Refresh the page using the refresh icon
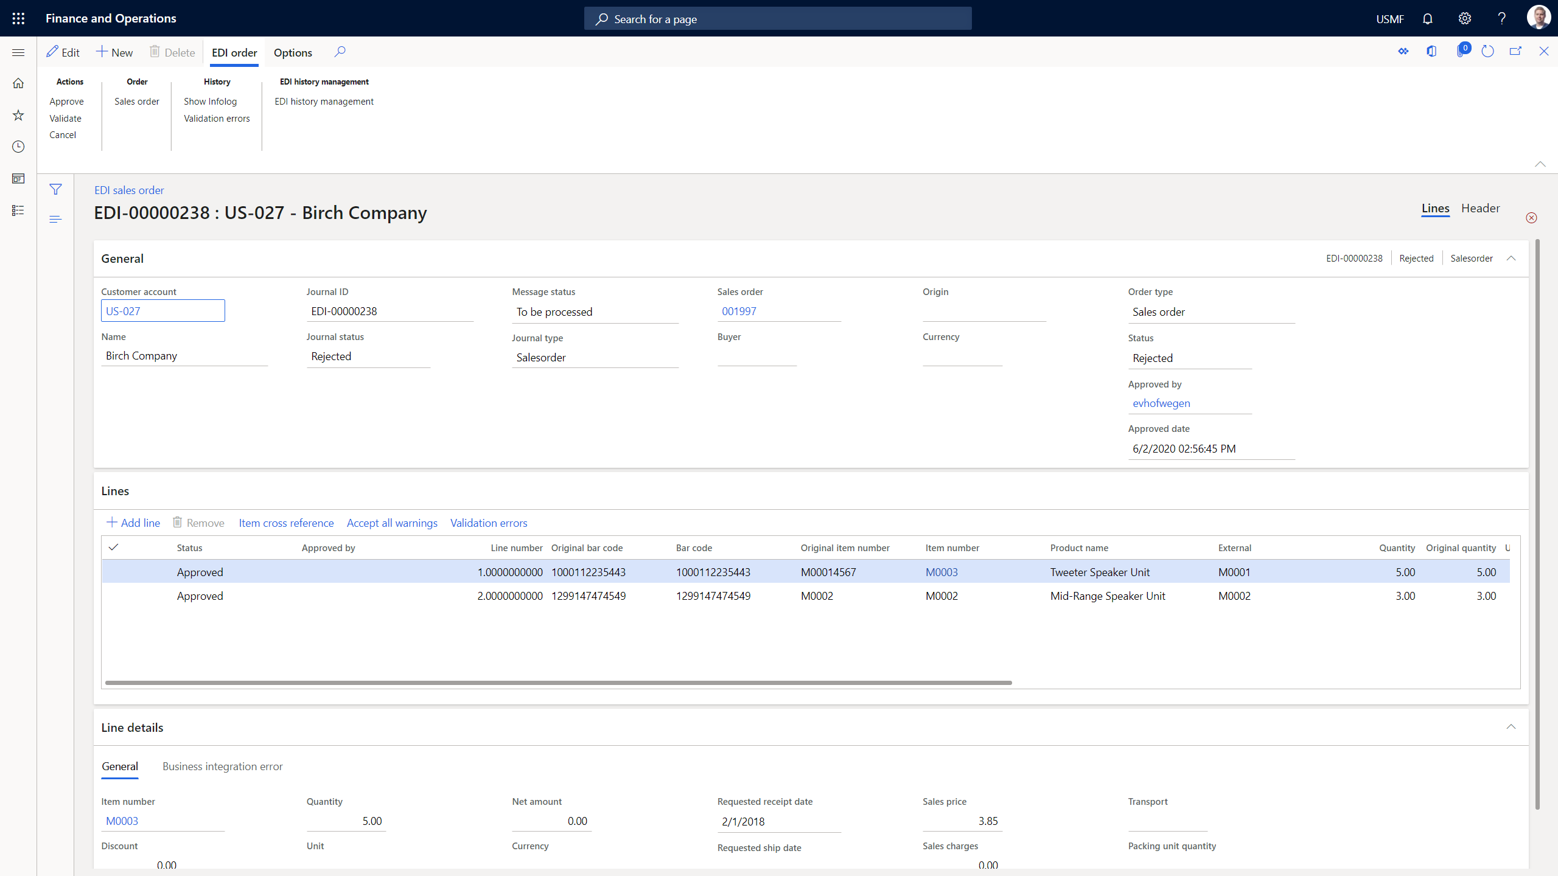1558x876 pixels. point(1487,51)
